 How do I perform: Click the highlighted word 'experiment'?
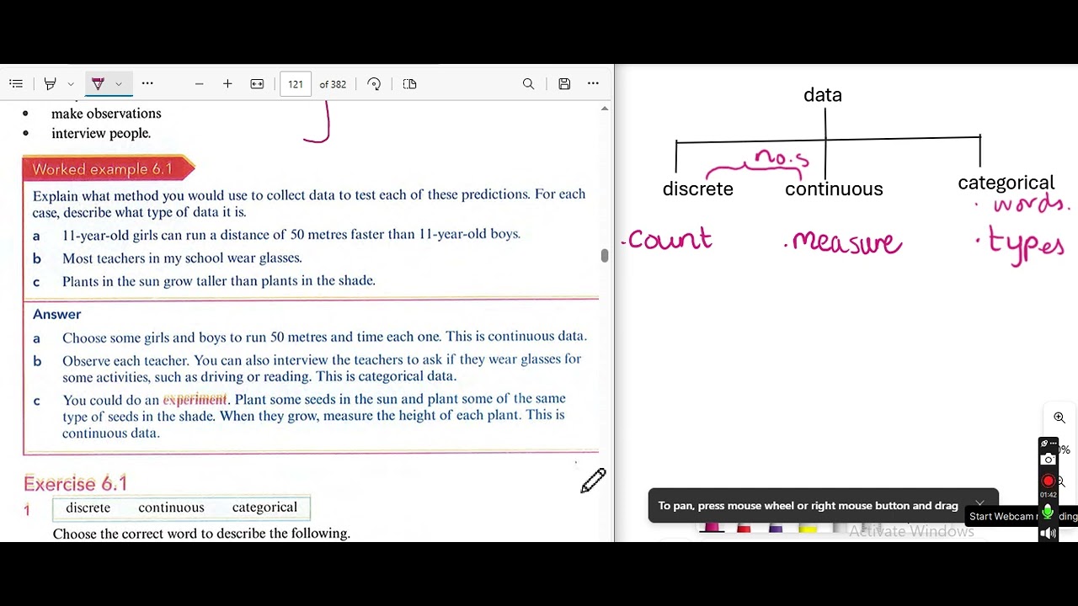coord(195,400)
